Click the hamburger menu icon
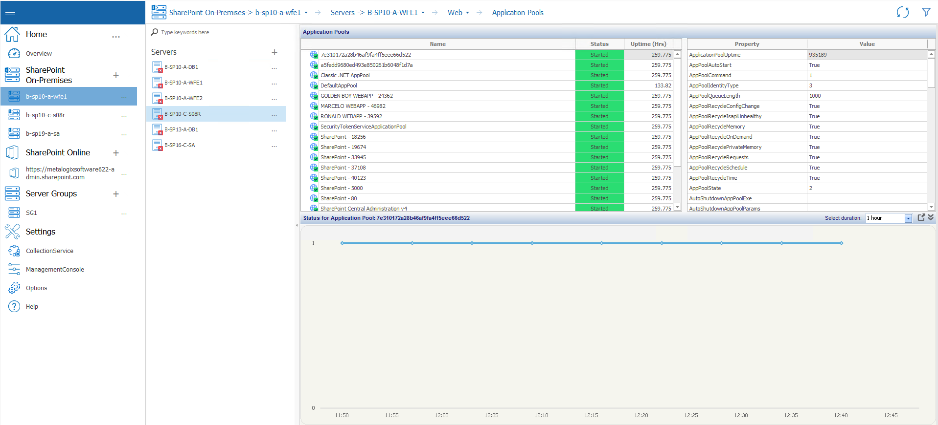This screenshot has width=938, height=425. pos(10,13)
